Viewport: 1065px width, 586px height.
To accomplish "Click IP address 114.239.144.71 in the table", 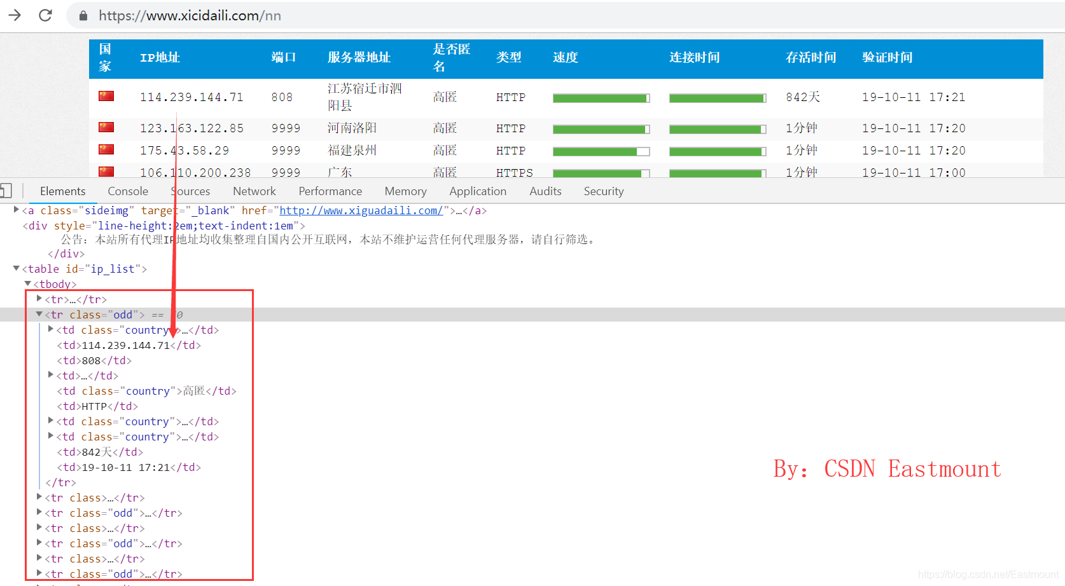I will coord(191,97).
